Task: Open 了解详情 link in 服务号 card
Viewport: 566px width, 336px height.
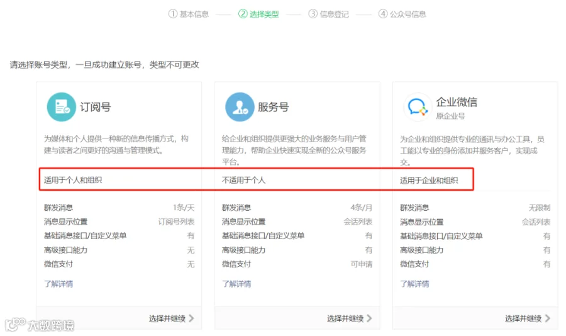Action: click(x=236, y=284)
